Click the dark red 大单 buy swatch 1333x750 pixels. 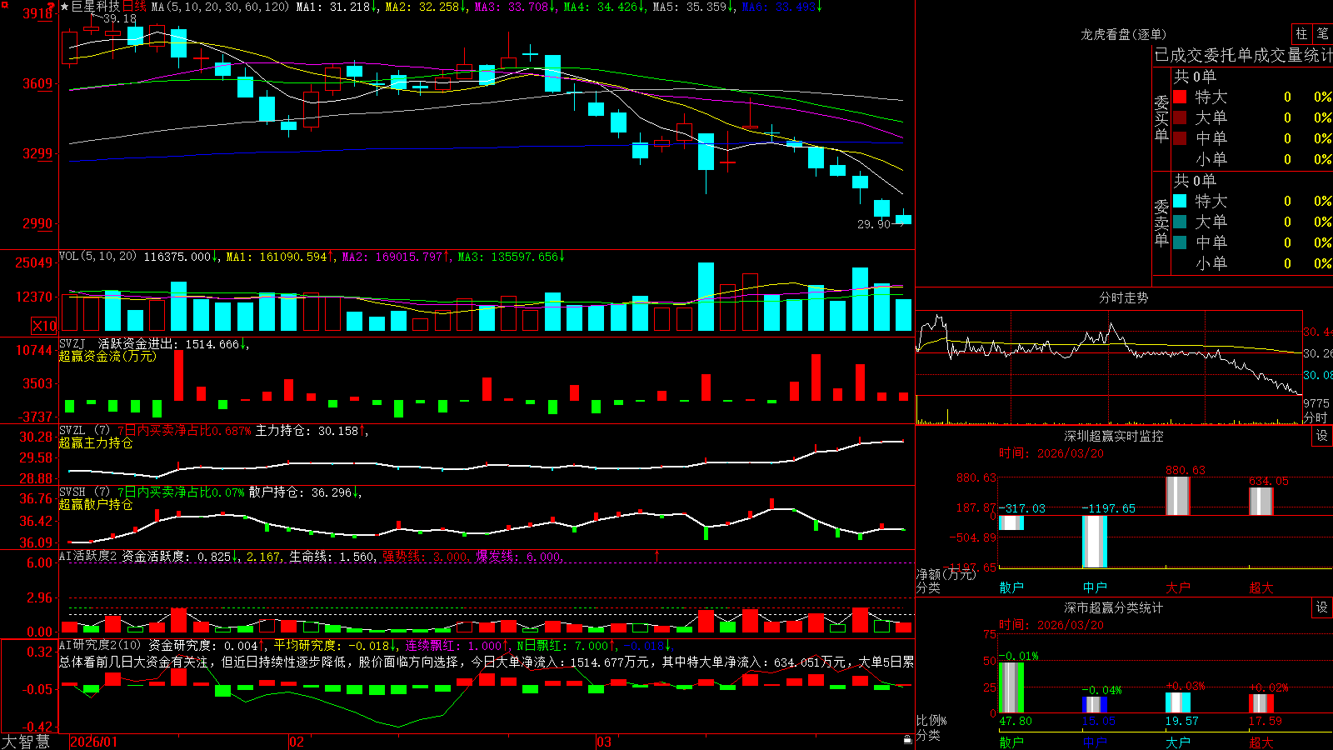1180,117
